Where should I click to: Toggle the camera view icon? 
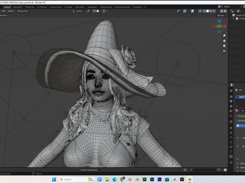[x=224, y=46]
